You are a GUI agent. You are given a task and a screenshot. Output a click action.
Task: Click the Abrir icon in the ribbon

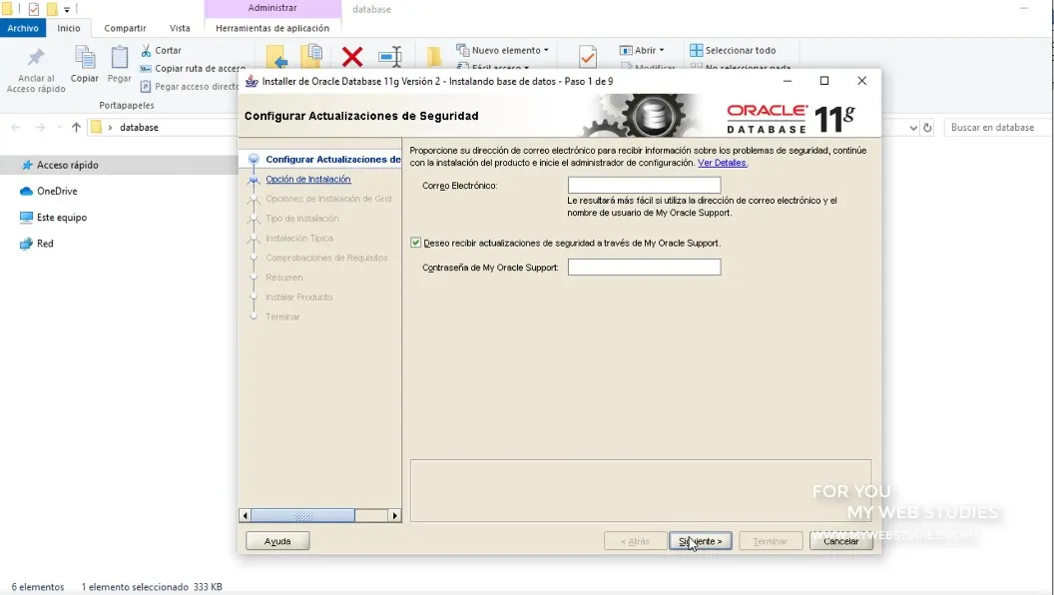tap(626, 51)
